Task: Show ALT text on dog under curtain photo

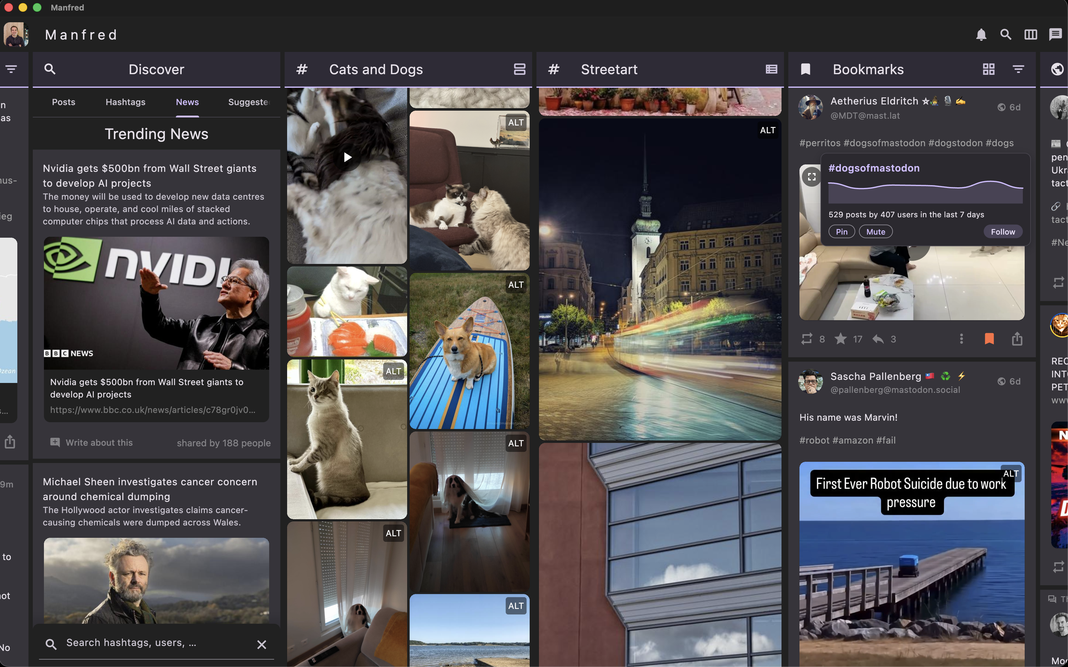Action: tap(516, 443)
